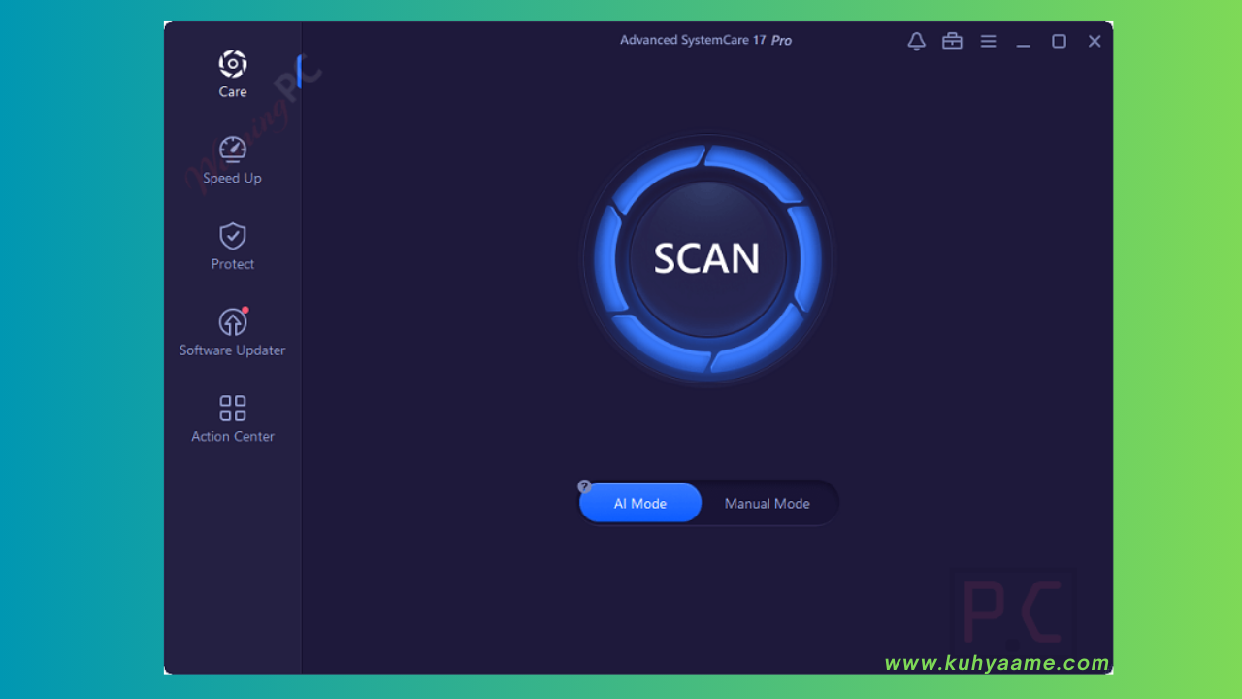Open the Action Center grid icon

(232, 408)
